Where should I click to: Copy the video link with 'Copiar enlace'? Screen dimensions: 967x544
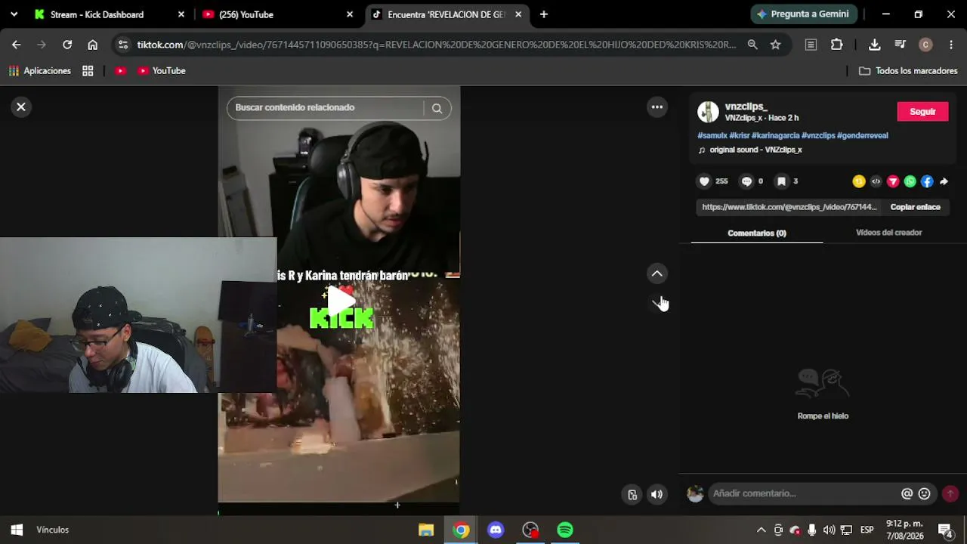pyautogui.click(x=915, y=207)
